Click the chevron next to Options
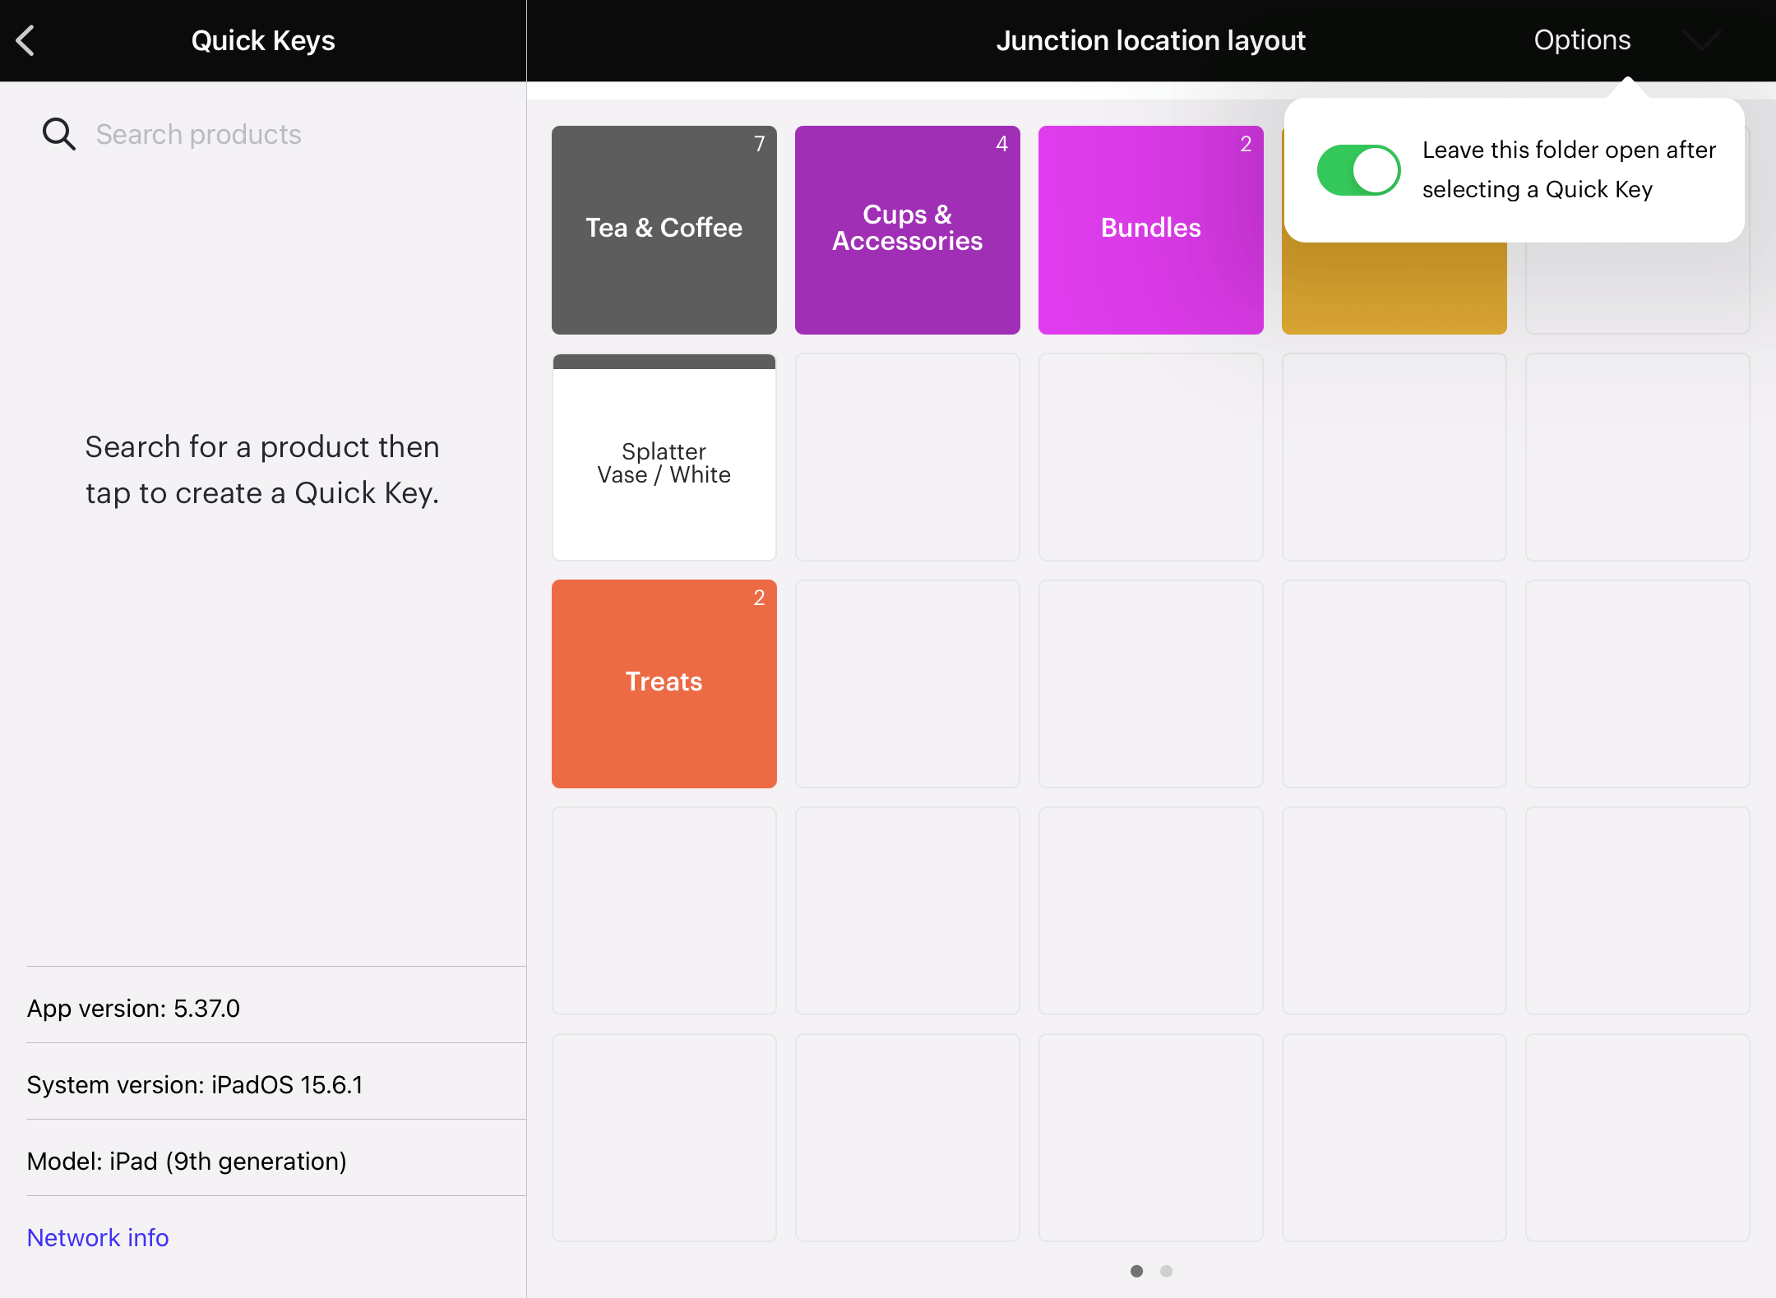Viewport: 1776px width, 1298px height. pos(1700,40)
